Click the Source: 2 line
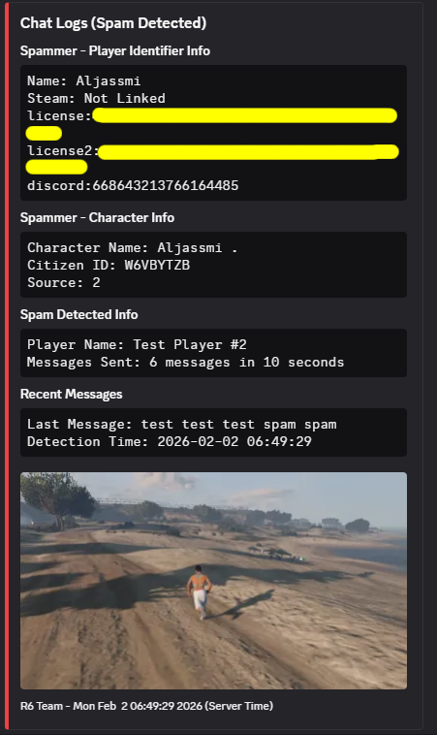The height and width of the screenshot is (735, 437). pyautogui.click(x=64, y=283)
